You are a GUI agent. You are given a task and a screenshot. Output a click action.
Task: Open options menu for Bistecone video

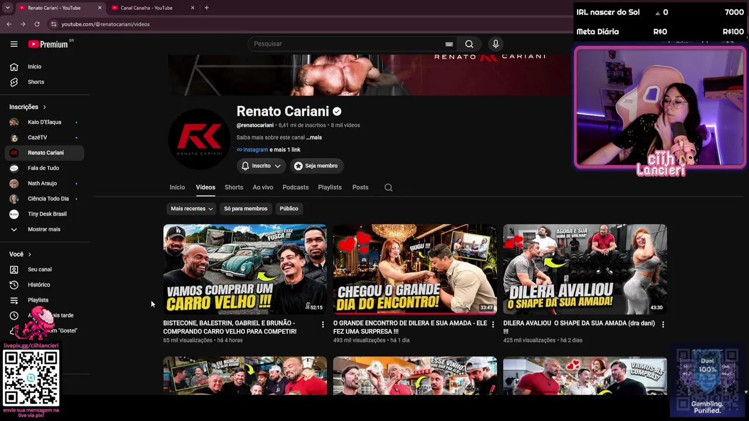tap(322, 324)
